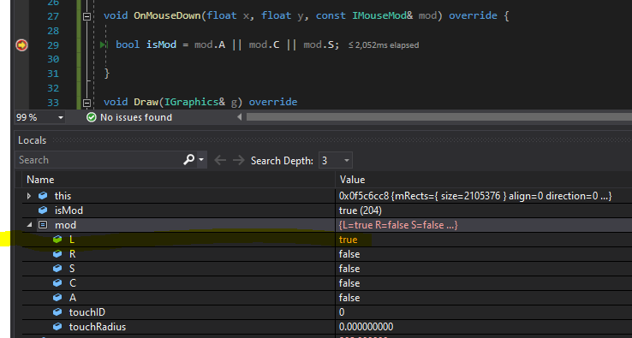Click the cube icon next to 'this'
The width and height of the screenshot is (632, 338).
[x=43, y=196]
